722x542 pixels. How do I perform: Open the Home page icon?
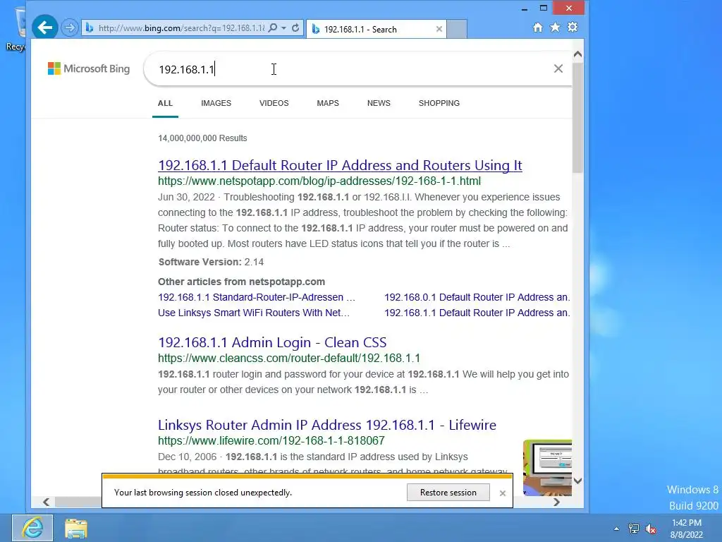tap(537, 28)
